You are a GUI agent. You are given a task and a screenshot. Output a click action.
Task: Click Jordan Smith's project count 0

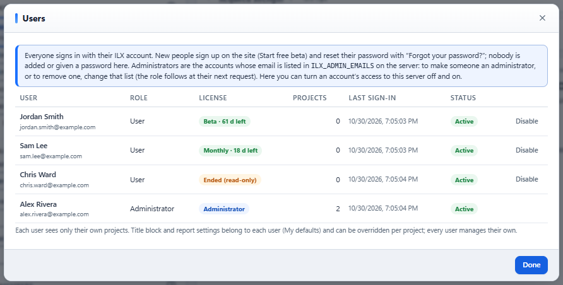(x=338, y=121)
